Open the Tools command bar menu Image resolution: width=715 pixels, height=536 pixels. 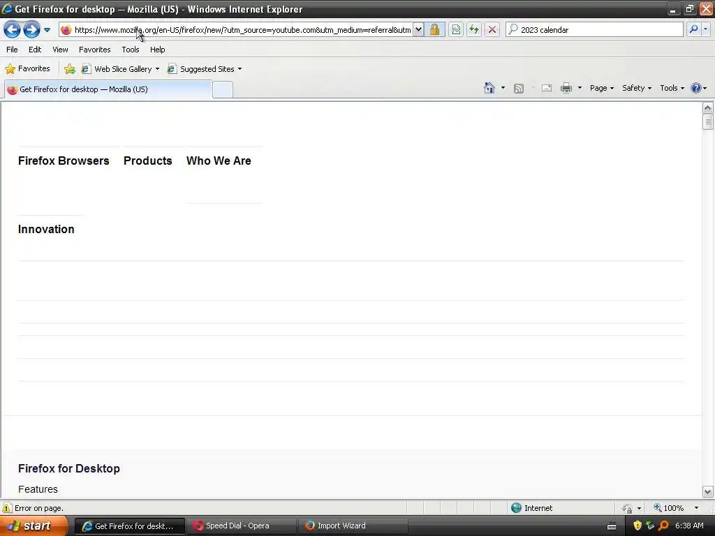672,88
